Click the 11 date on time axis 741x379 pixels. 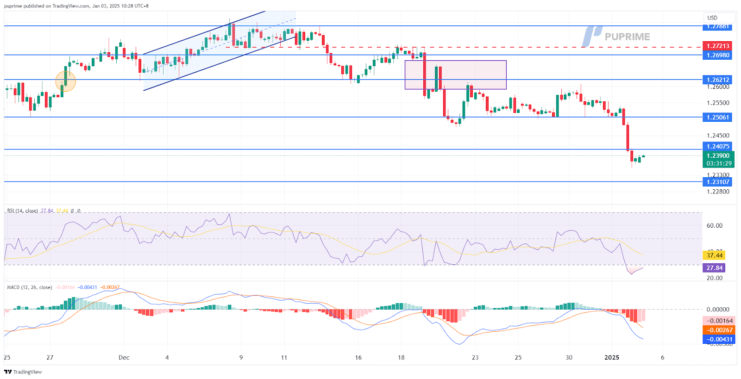coord(284,357)
